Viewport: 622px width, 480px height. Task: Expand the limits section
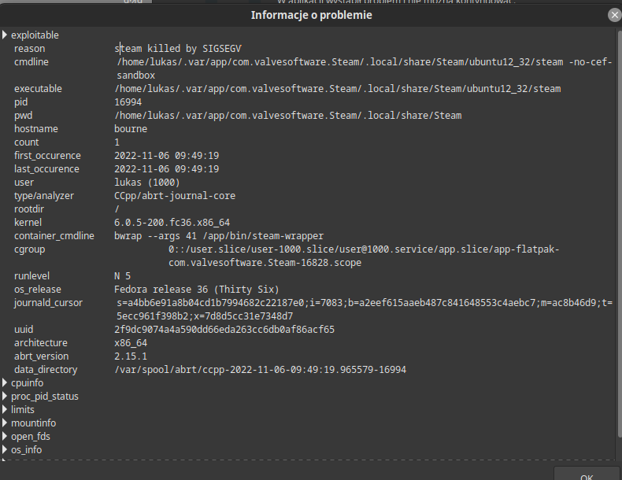(x=5, y=409)
